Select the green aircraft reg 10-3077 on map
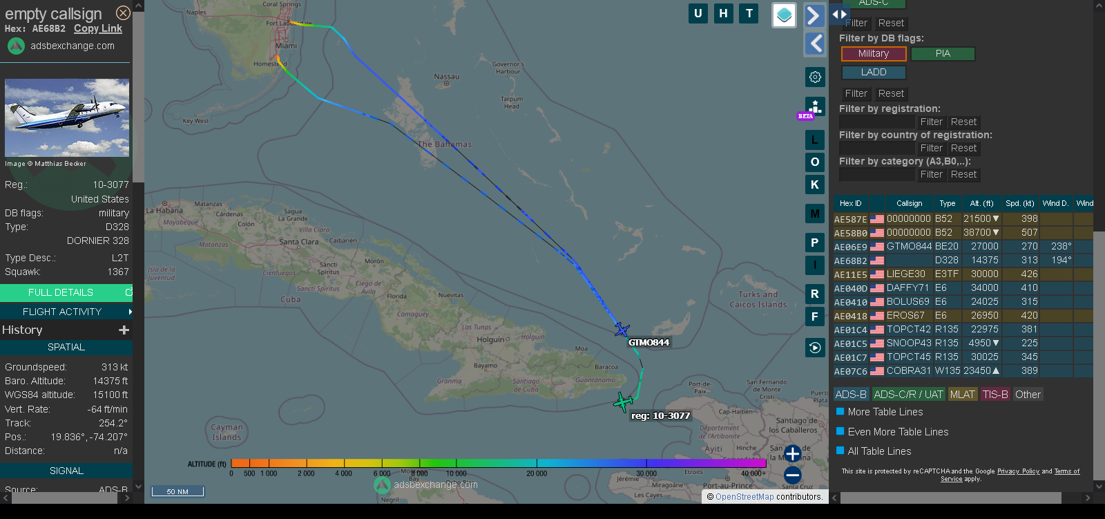 click(x=624, y=402)
